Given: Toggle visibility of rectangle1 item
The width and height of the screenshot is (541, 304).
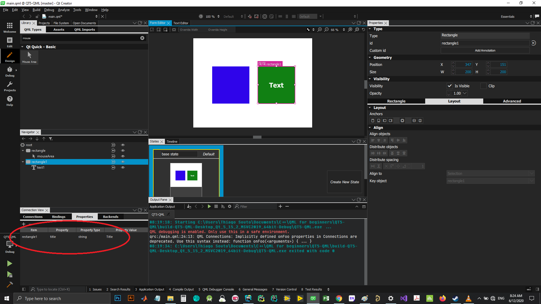Looking at the screenshot, I should [x=123, y=162].
